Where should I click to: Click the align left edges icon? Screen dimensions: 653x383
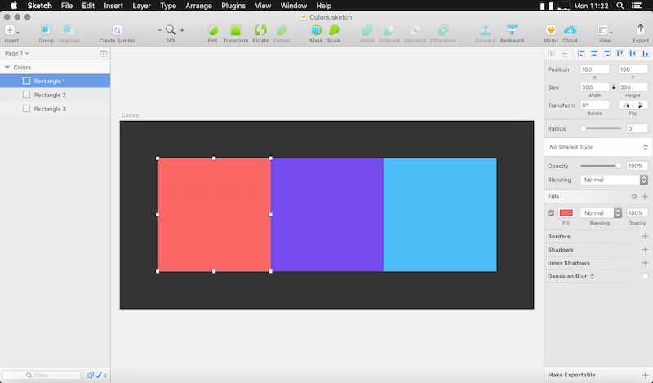point(581,53)
